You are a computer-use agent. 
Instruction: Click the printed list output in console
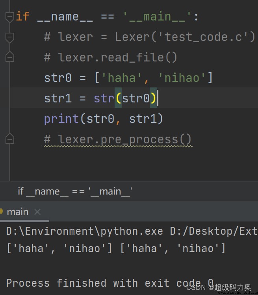116,249
